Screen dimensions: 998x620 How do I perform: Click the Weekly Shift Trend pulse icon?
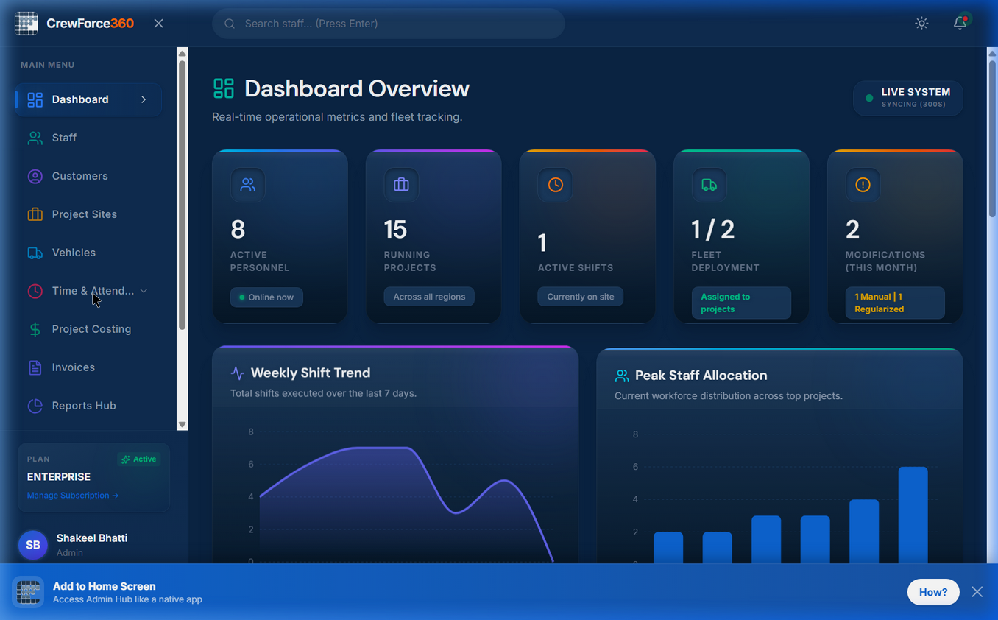tap(237, 373)
